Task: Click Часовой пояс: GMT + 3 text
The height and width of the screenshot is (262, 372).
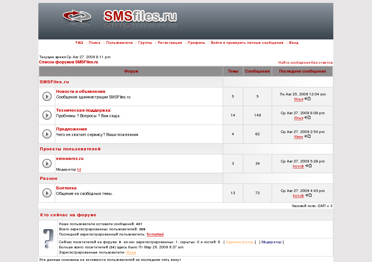Action: click(312, 206)
